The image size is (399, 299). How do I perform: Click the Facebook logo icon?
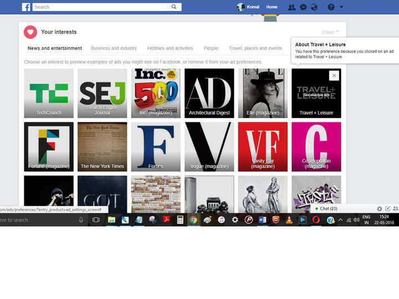click(x=26, y=7)
